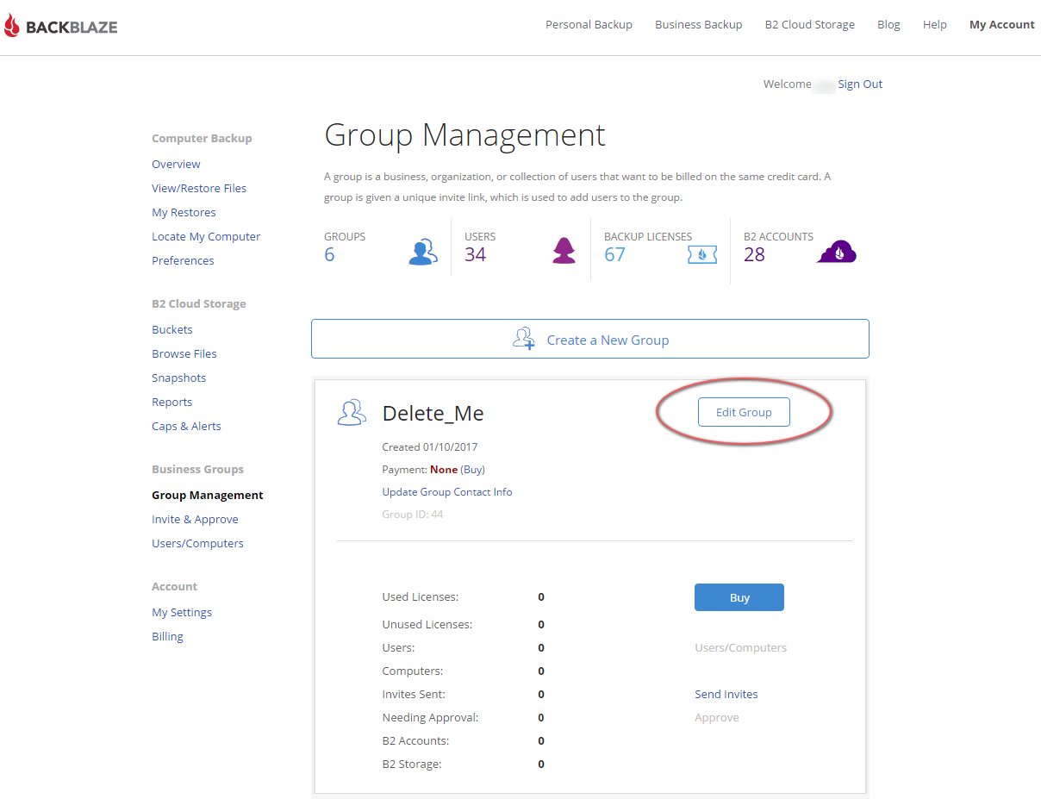Click the Groups count 6

(x=329, y=254)
